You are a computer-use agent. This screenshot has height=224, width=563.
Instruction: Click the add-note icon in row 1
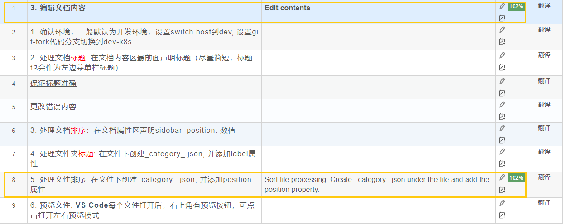tap(501, 19)
